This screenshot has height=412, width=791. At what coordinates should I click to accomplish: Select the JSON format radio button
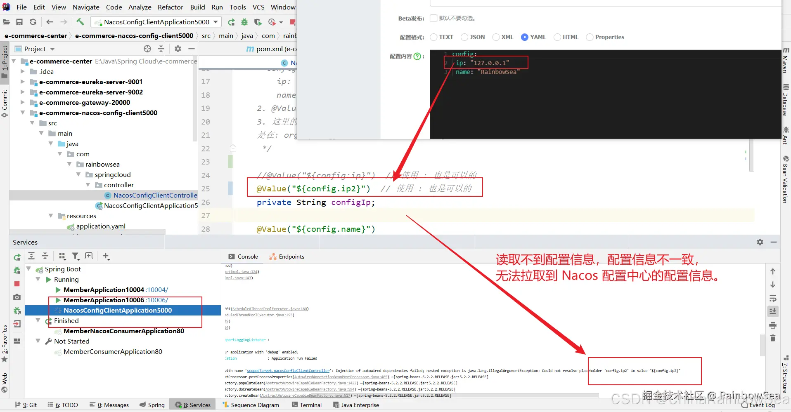464,37
